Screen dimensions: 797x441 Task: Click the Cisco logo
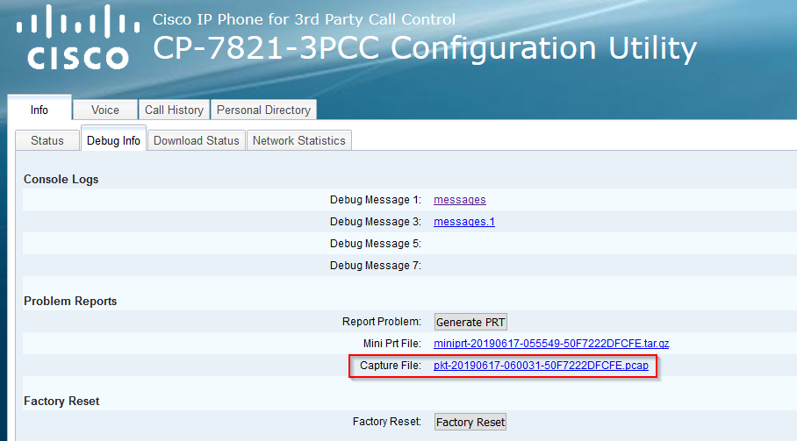78,37
